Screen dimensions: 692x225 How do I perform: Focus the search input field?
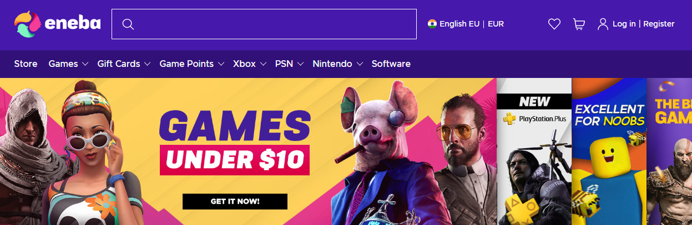pos(264,24)
